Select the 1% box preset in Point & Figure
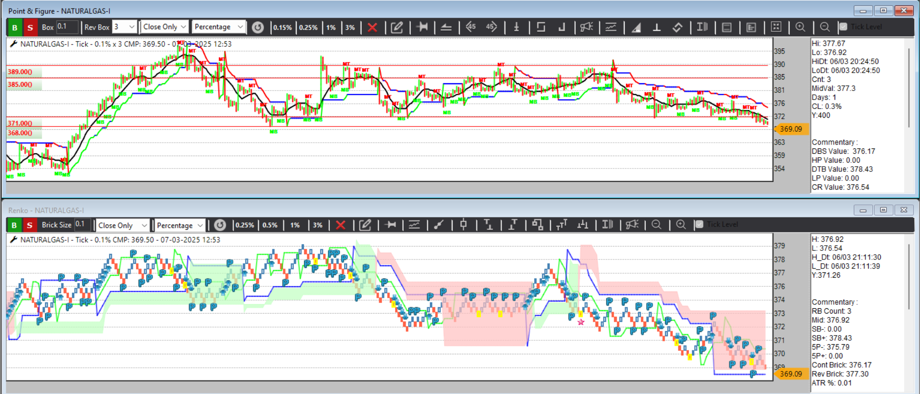The image size is (920, 394). (x=331, y=27)
